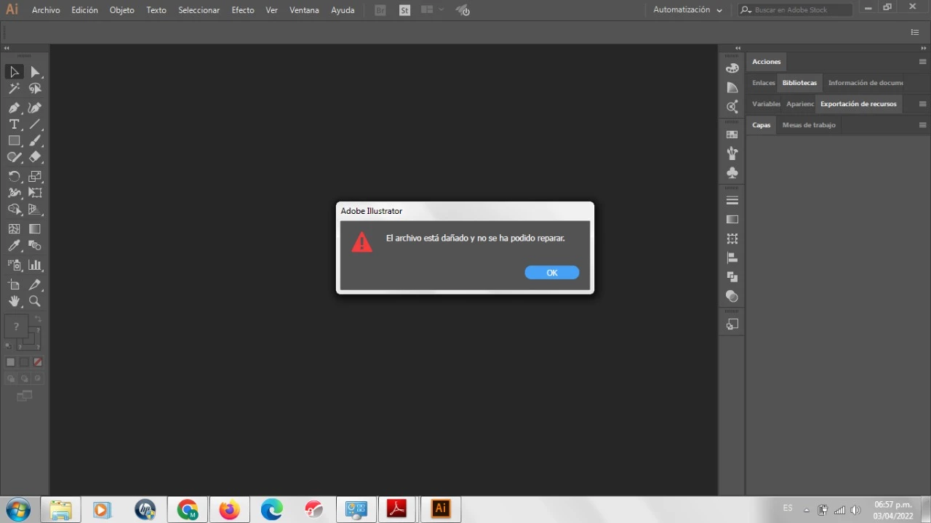The height and width of the screenshot is (523, 931).
Task: Select the Lasso tool
Action: pos(35,88)
